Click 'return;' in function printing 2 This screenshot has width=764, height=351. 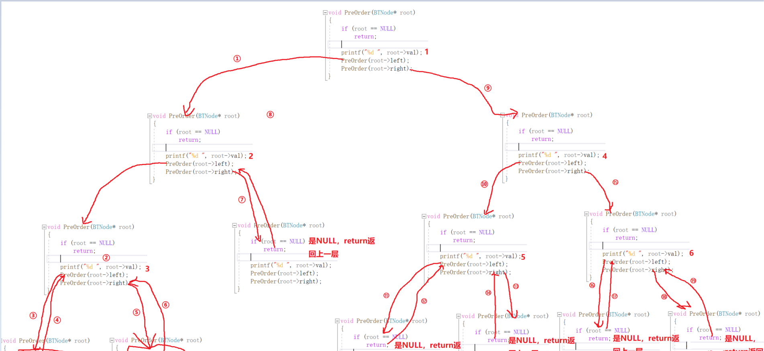click(x=190, y=140)
